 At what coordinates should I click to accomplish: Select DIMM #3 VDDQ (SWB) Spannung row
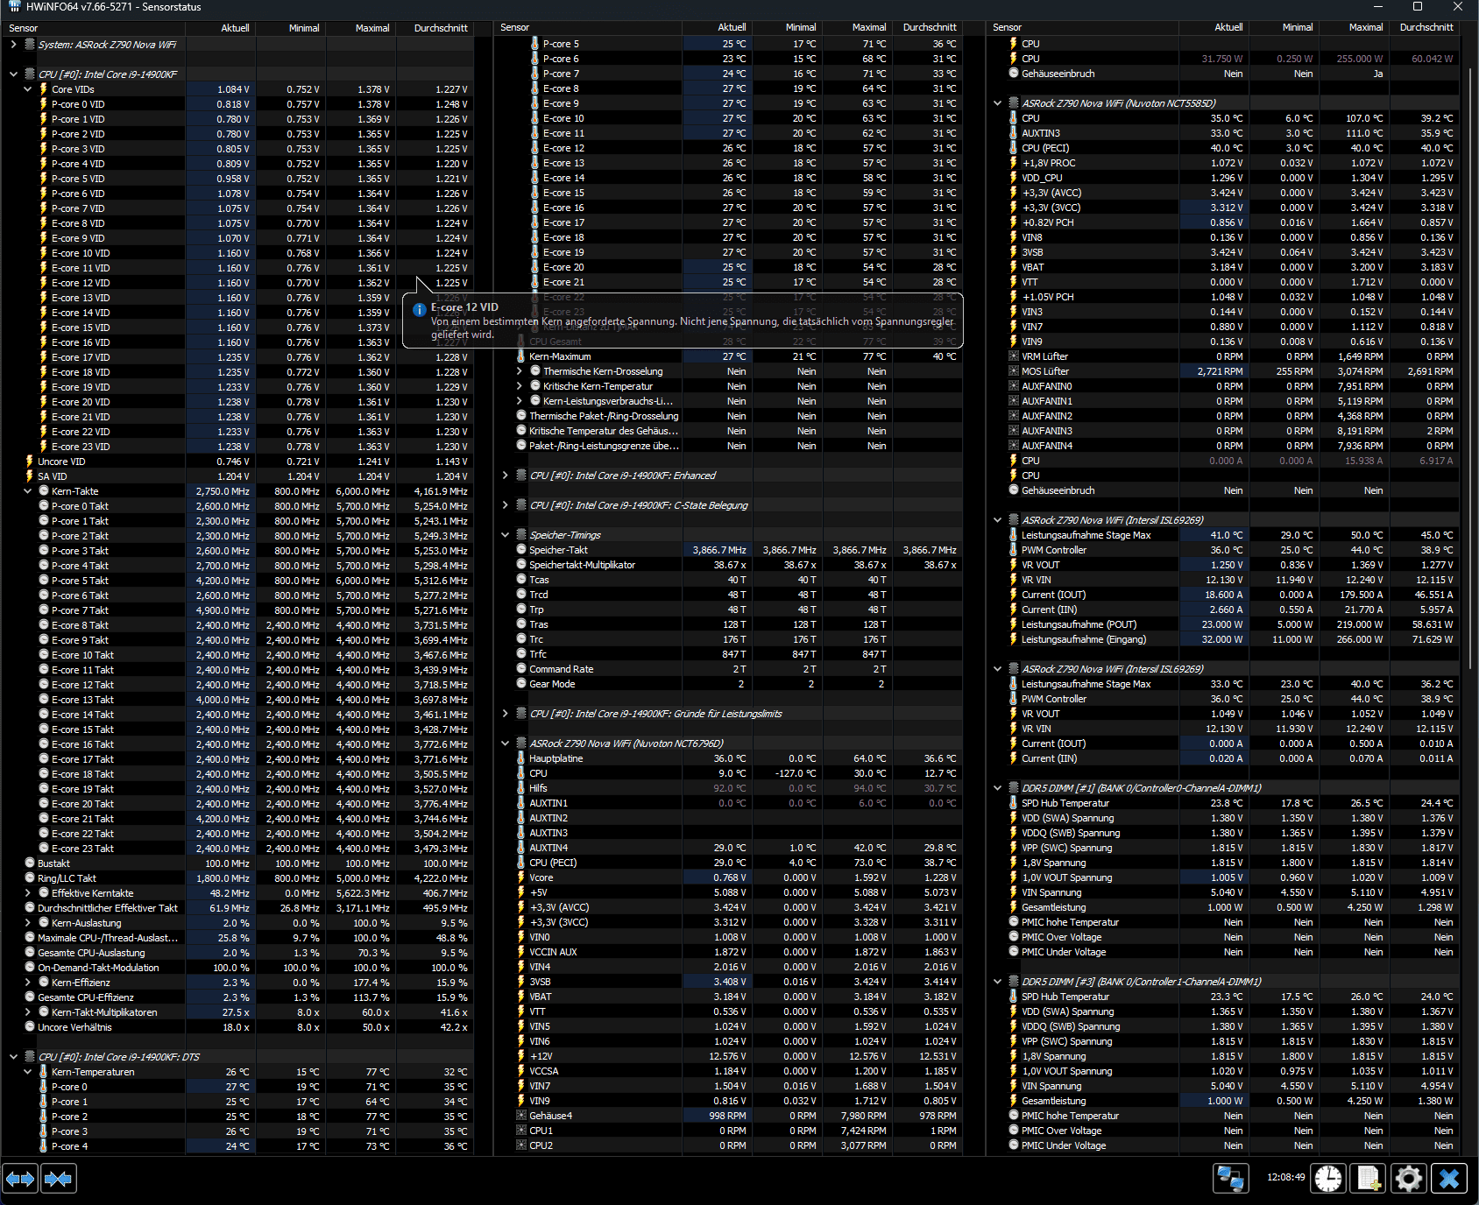tap(1224, 1026)
